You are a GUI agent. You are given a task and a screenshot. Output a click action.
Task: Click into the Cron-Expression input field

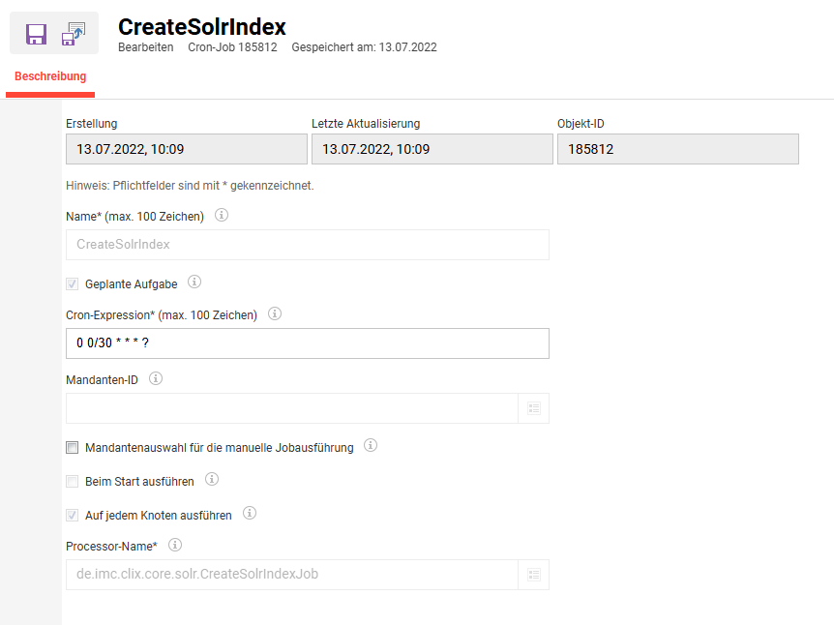click(308, 343)
